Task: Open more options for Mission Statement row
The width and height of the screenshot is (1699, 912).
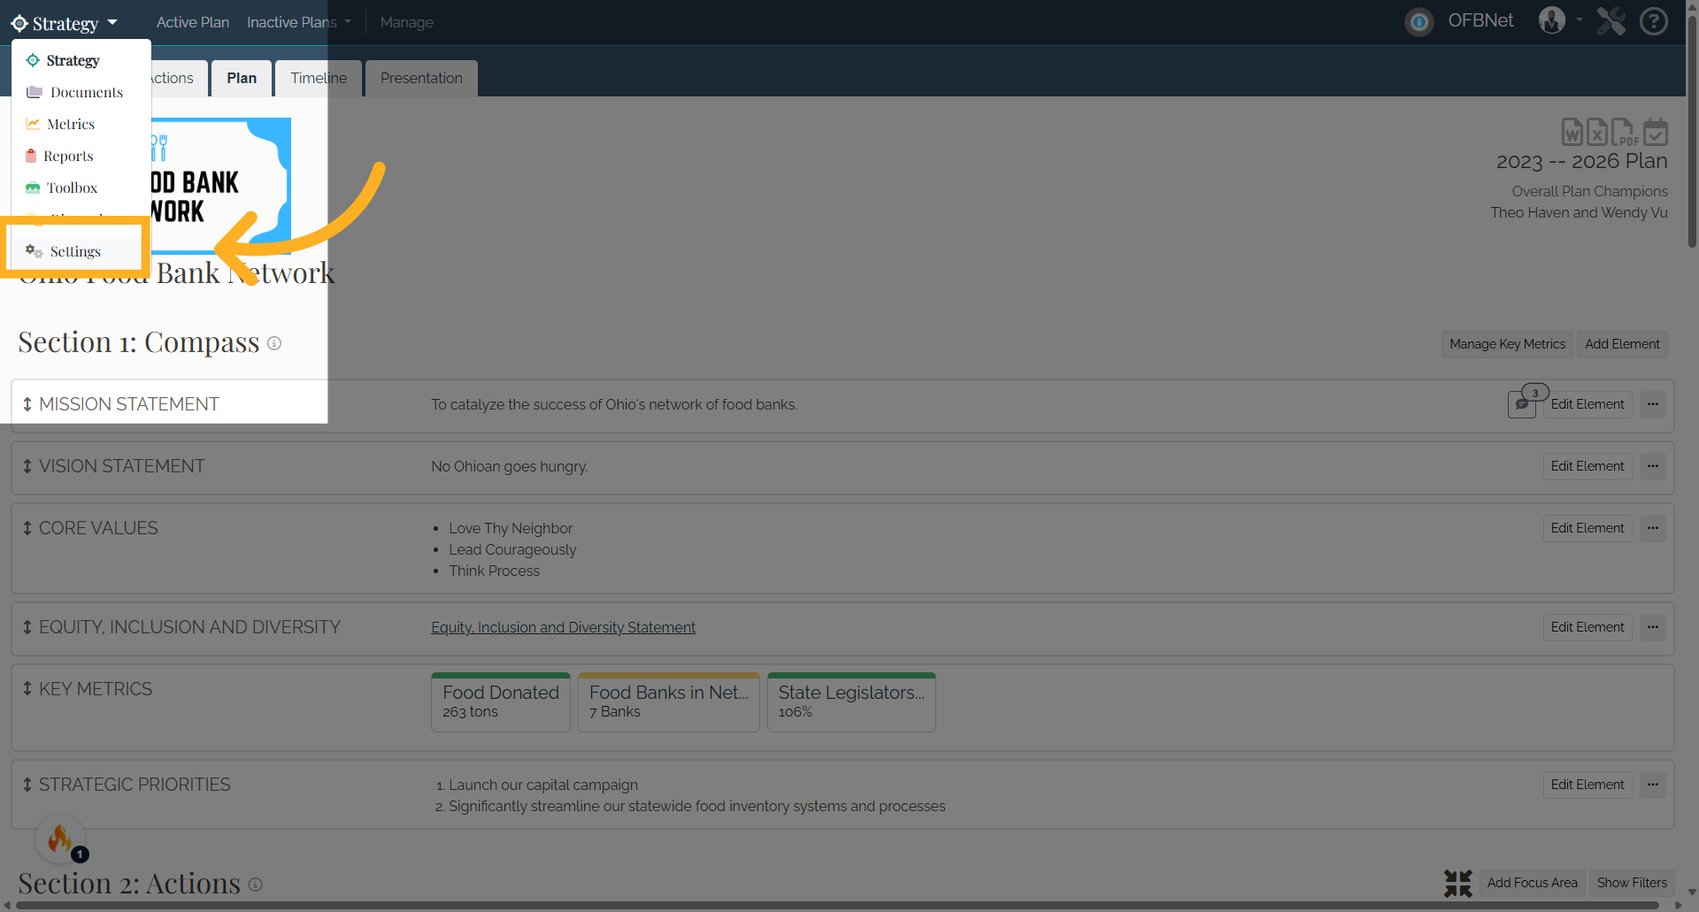Action: tap(1653, 404)
